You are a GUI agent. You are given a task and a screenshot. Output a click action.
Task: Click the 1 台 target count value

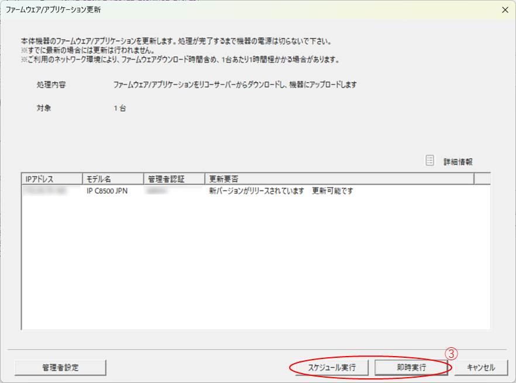[120, 108]
